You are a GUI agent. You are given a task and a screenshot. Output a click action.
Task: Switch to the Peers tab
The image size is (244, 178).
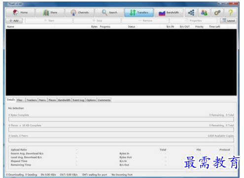tap(42, 100)
